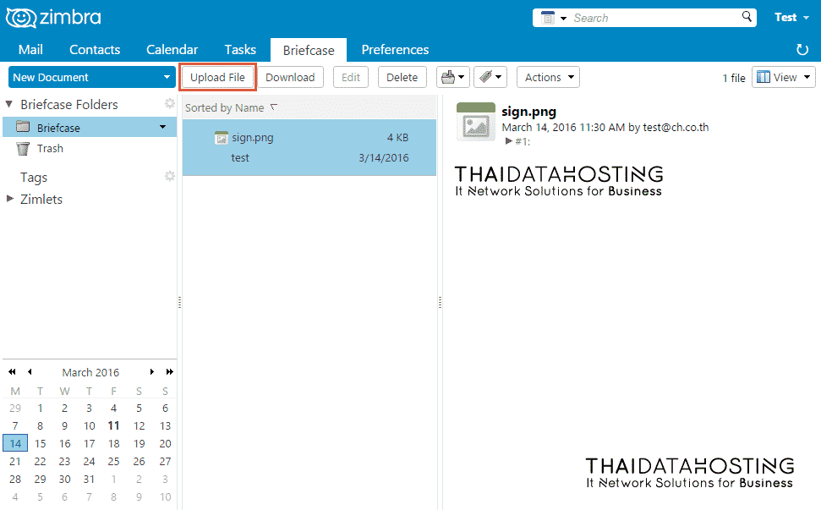Viewport: 821px width, 510px height.
Task: Click the search magnifier icon
Action: (x=747, y=17)
